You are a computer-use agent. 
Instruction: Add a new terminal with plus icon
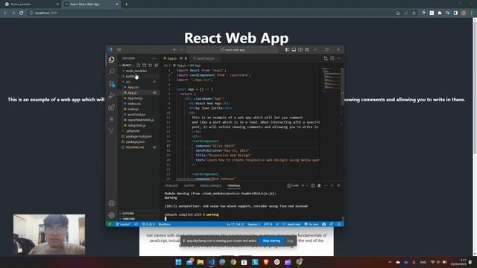click(x=303, y=185)
